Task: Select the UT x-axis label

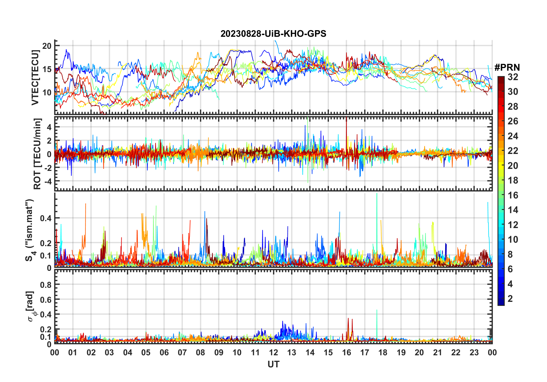Action: coord(273,364)
